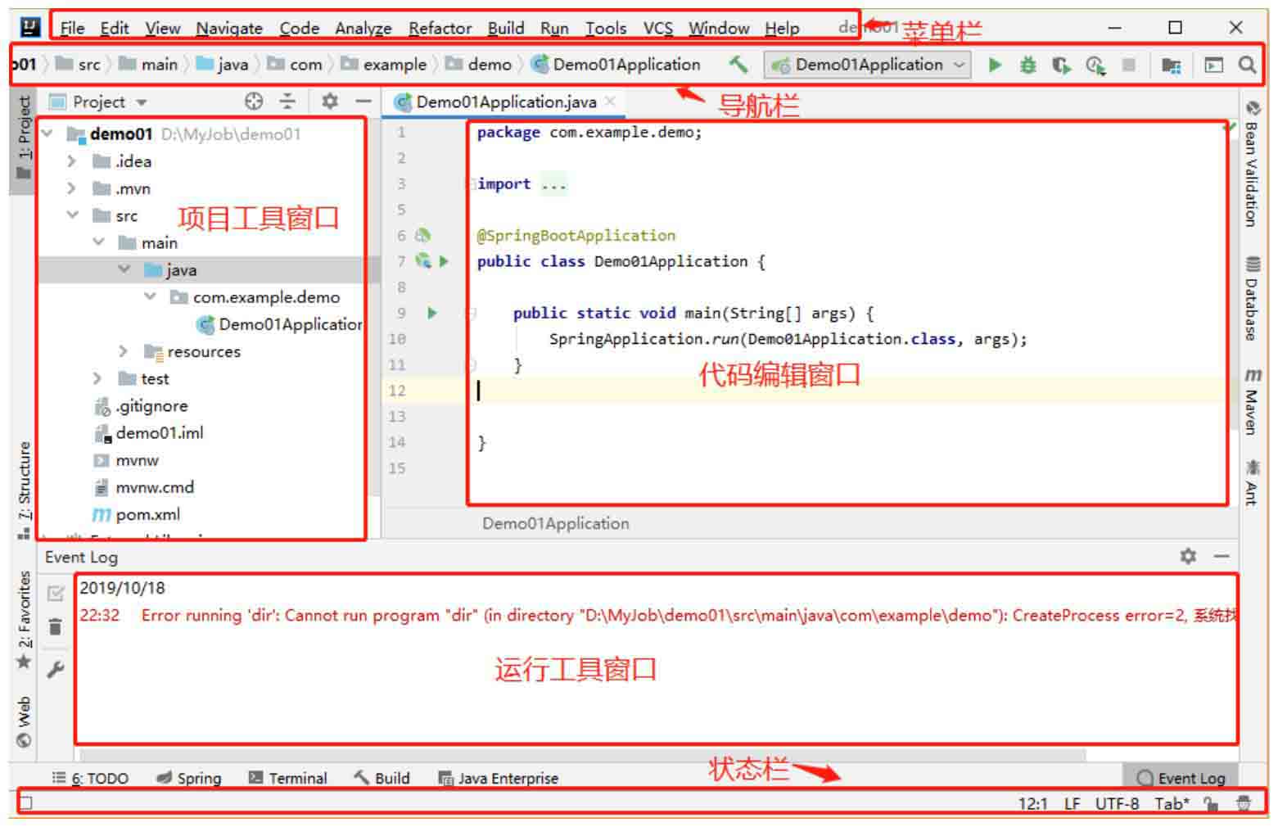The height and width of the screenshot is (827, 1278).
Task: Click the Build hammer icon
Action: (x=738, y=64)
